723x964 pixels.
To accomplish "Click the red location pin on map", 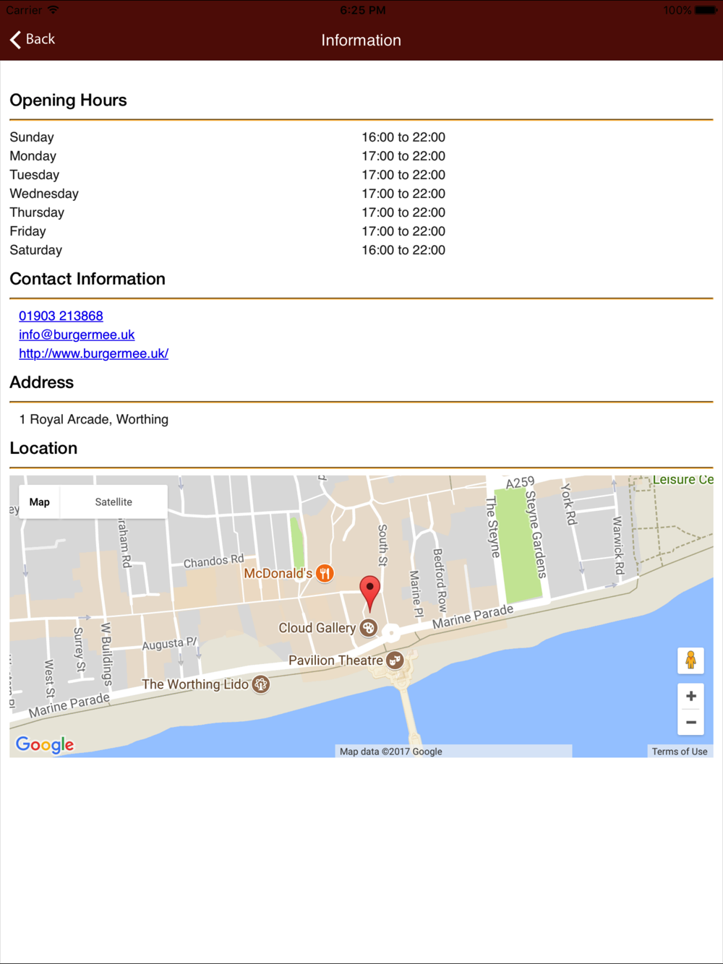I will (x=369, y=593).
